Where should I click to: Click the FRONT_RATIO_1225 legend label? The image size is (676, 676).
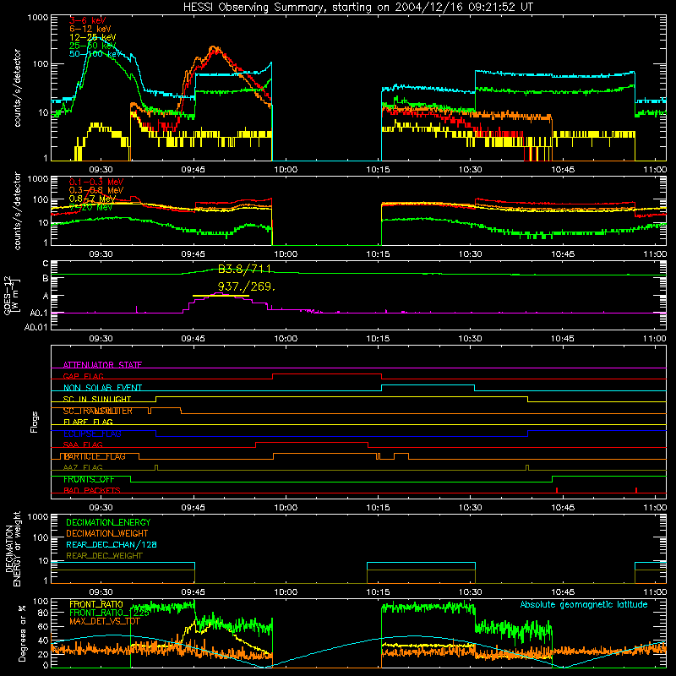coord(109,613)
